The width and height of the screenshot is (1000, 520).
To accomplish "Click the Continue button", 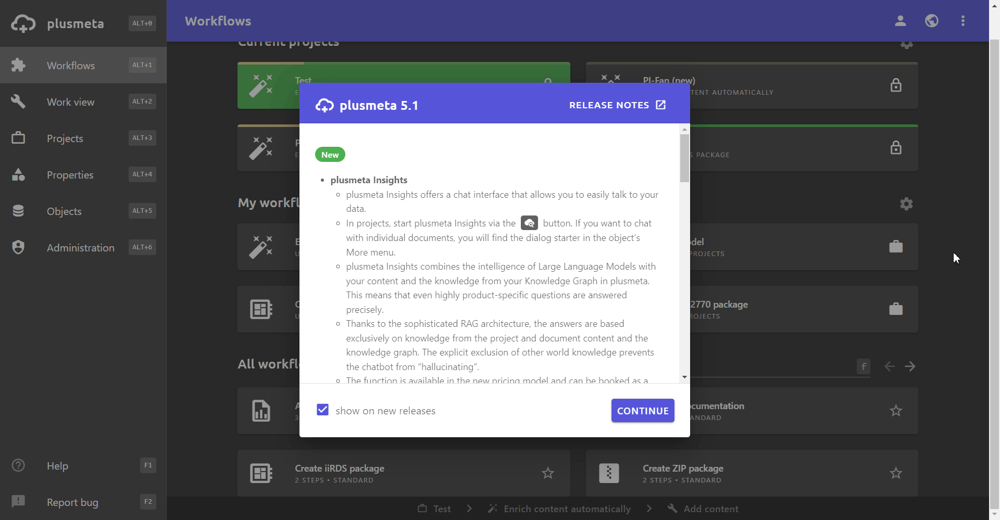I will [643, 411].
